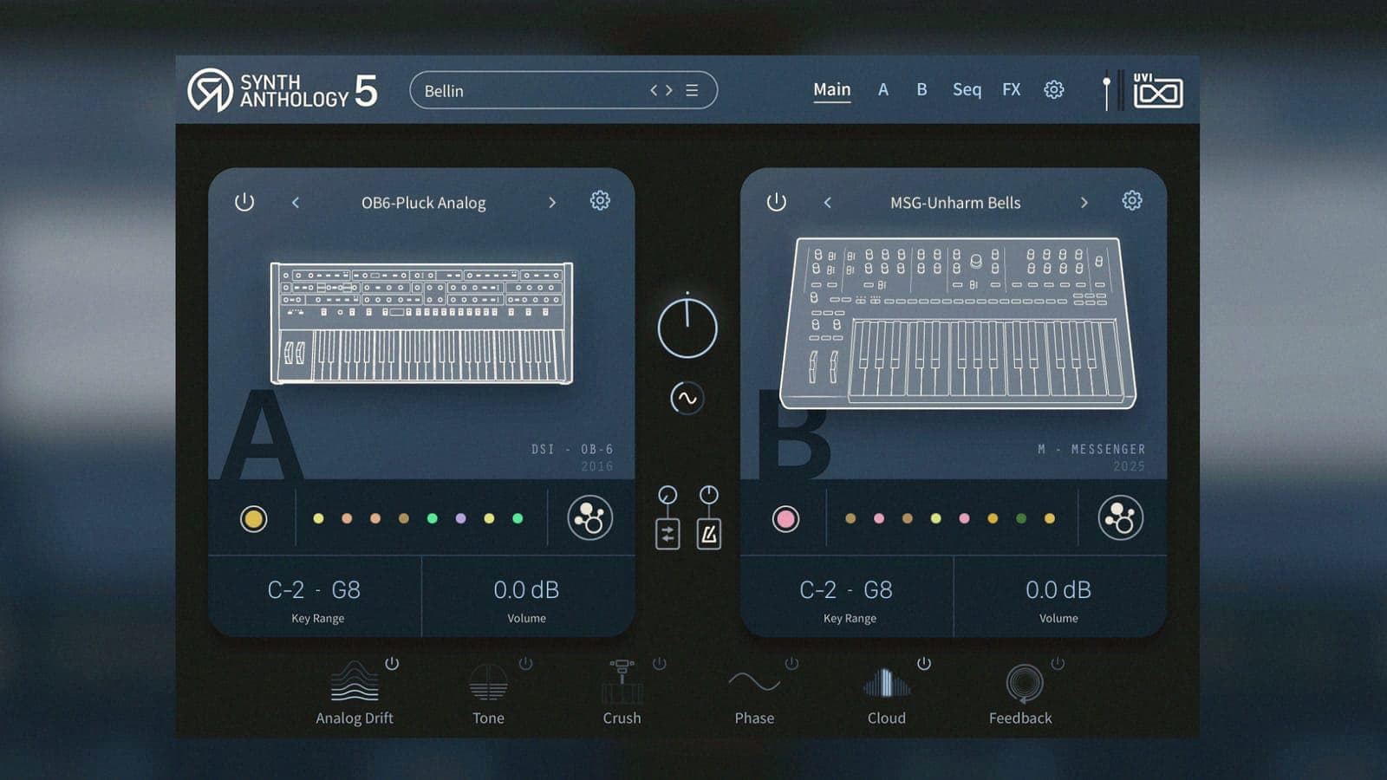The width and height of the screenshot is (1387, 780).
Task: Select previous sound for layer A
Action: click(296, 202)
